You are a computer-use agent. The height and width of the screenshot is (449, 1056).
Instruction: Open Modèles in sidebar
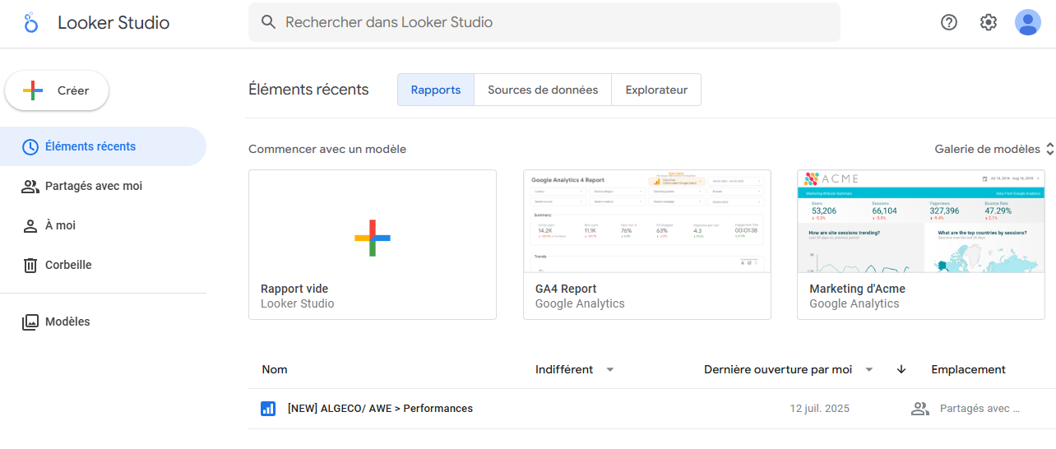tap(103, 322)
